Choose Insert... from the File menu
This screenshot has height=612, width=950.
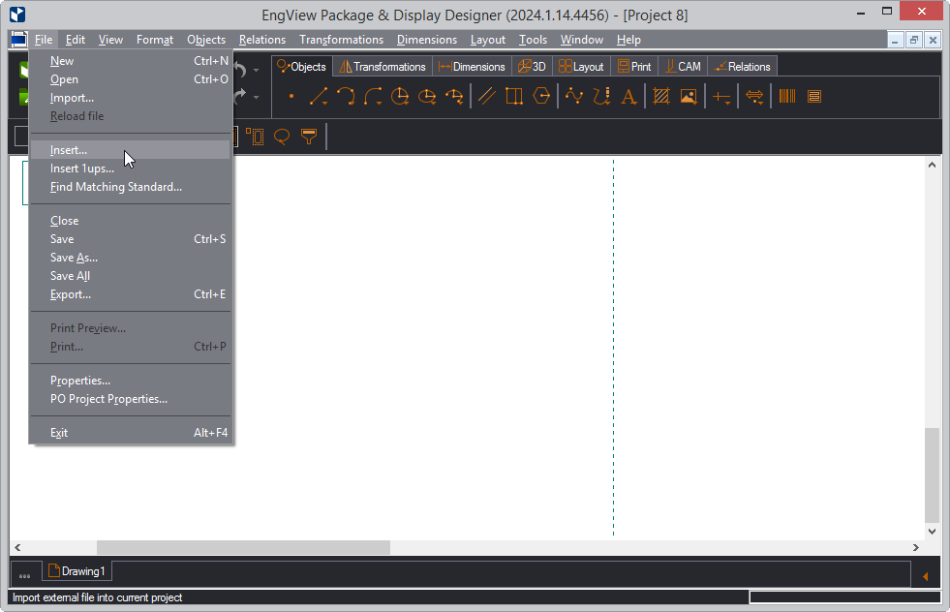(131, 150)
